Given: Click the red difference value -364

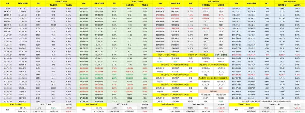Looking at the screenshot, I should click(x=191, y=81).
